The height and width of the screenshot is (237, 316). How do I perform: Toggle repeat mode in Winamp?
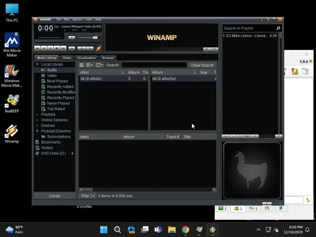click(x=90, y=48)
